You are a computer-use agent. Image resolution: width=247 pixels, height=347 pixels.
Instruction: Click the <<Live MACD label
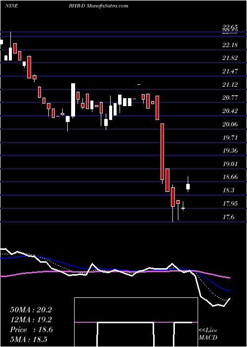tap(208, 334)
